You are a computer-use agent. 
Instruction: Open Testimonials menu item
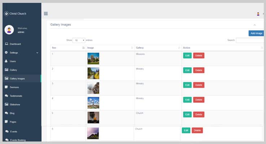point(16,96)
